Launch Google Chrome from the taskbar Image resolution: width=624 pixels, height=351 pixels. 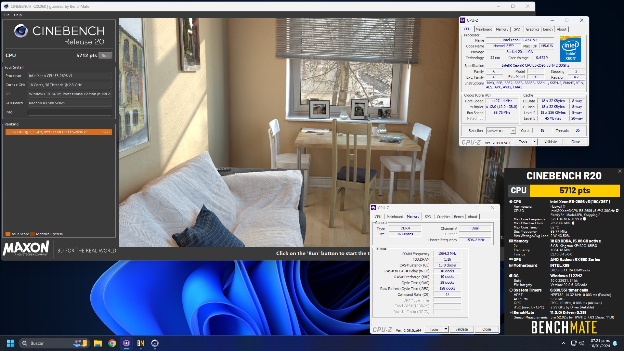pyautogui.click(x=112, y=343)
